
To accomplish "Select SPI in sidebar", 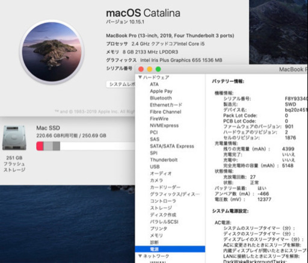I will pos(153,153).
